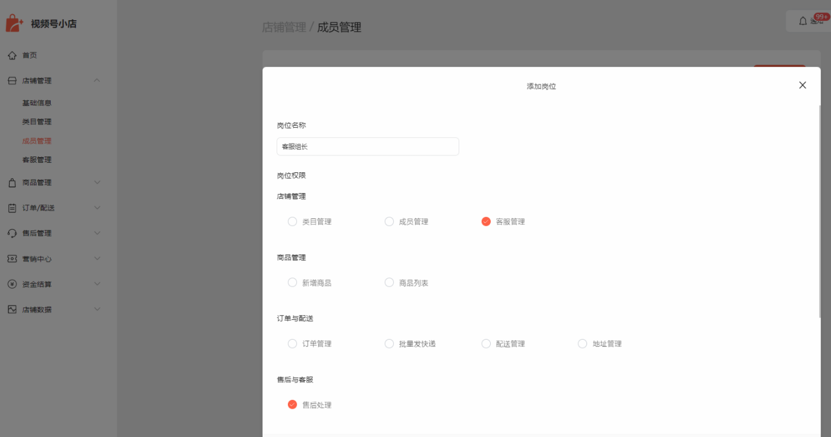Viewport: 831px width, 437px height.
Task: Uncheck the 客服管理 permission
Action: [486, 221]
